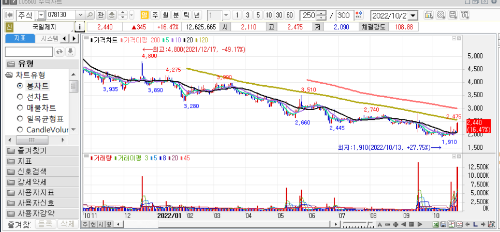Click the 시 tab below the chart
The image size is (500, 232).
click(100, 224)
